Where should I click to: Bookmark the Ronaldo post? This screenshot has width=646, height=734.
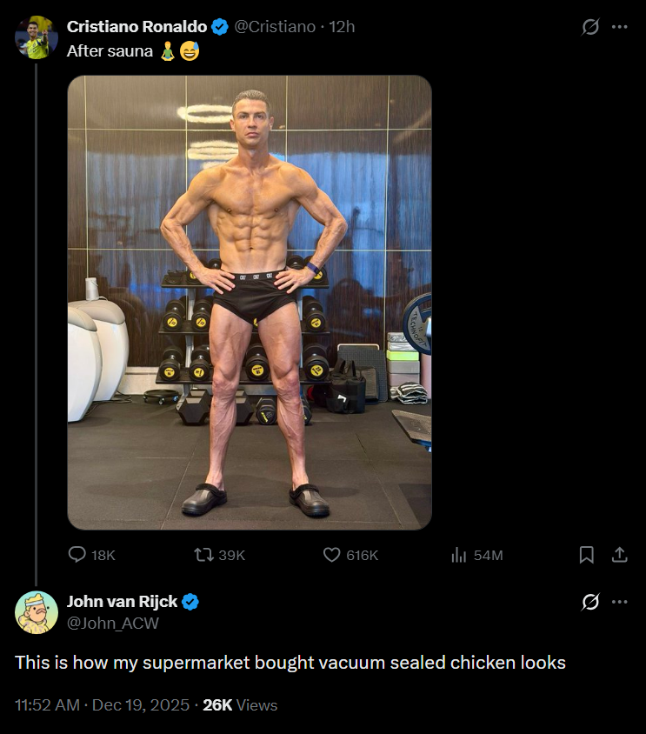point(587,555)
